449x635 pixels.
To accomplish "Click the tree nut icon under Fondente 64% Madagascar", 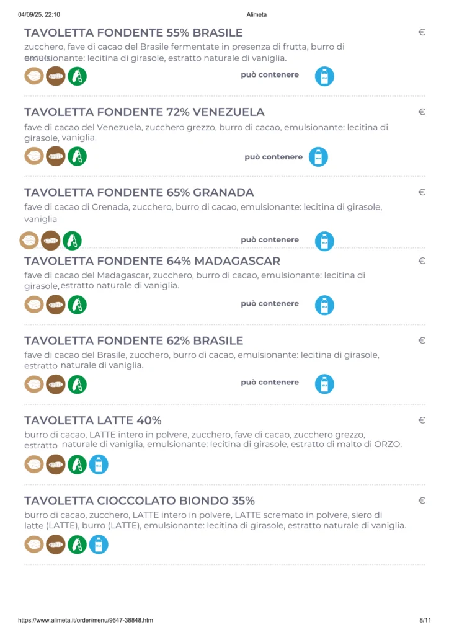I will 34,304.
